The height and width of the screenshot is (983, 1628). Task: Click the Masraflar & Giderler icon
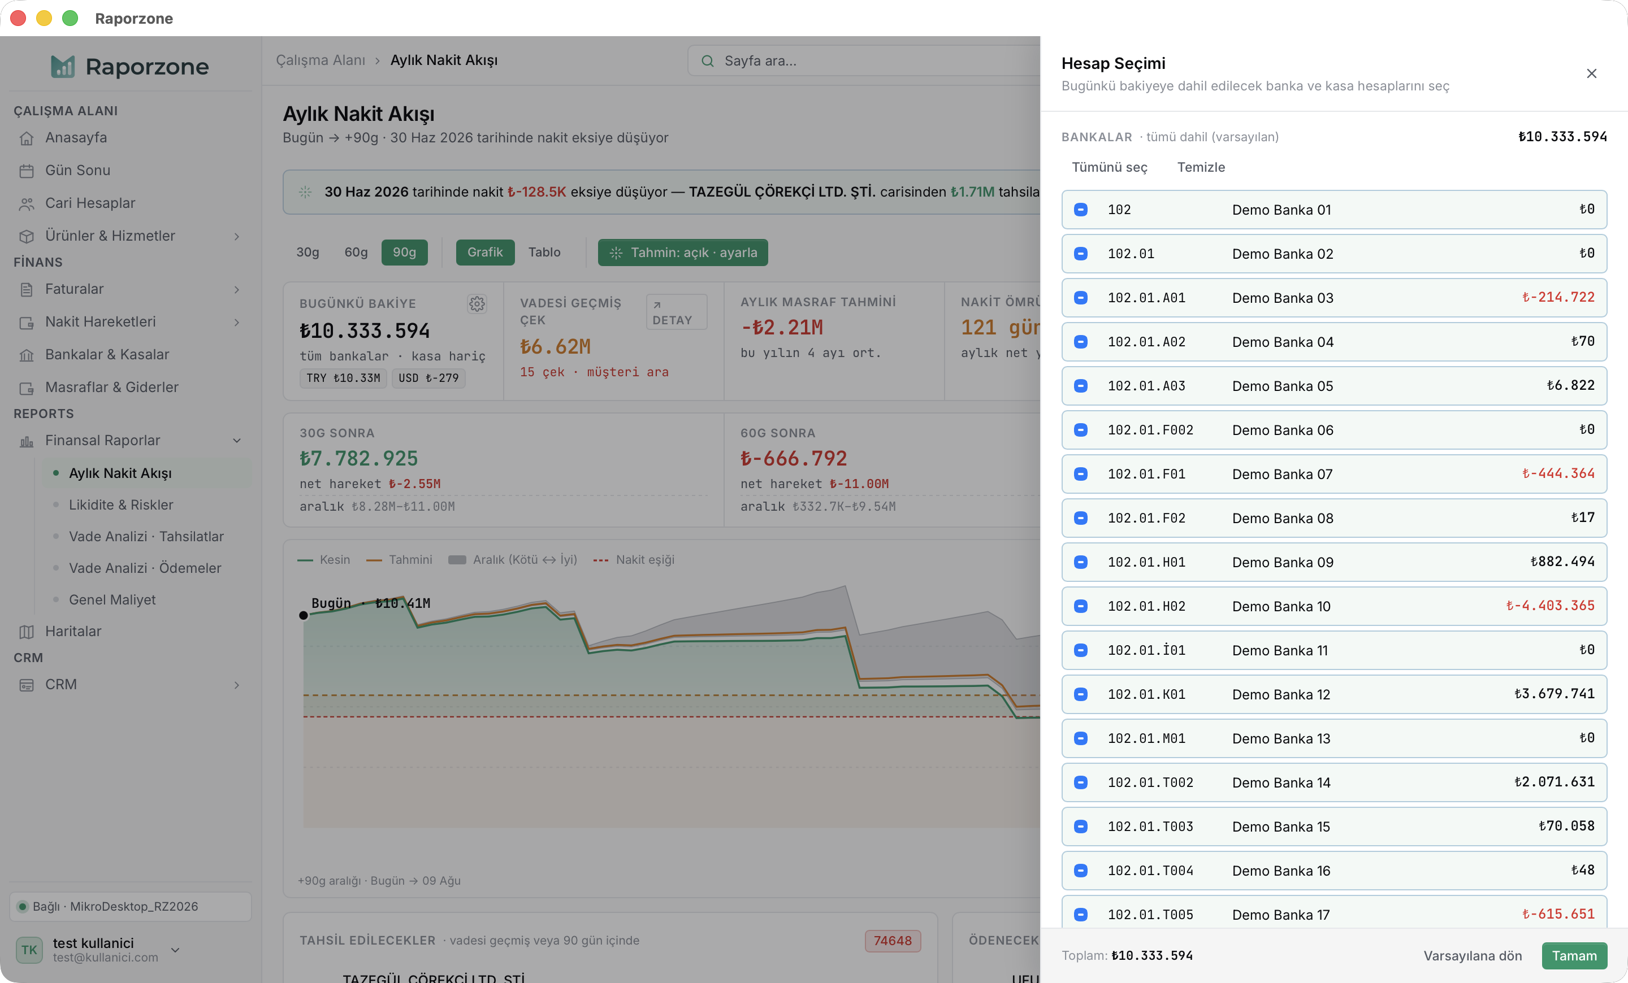tap(27, 388)
